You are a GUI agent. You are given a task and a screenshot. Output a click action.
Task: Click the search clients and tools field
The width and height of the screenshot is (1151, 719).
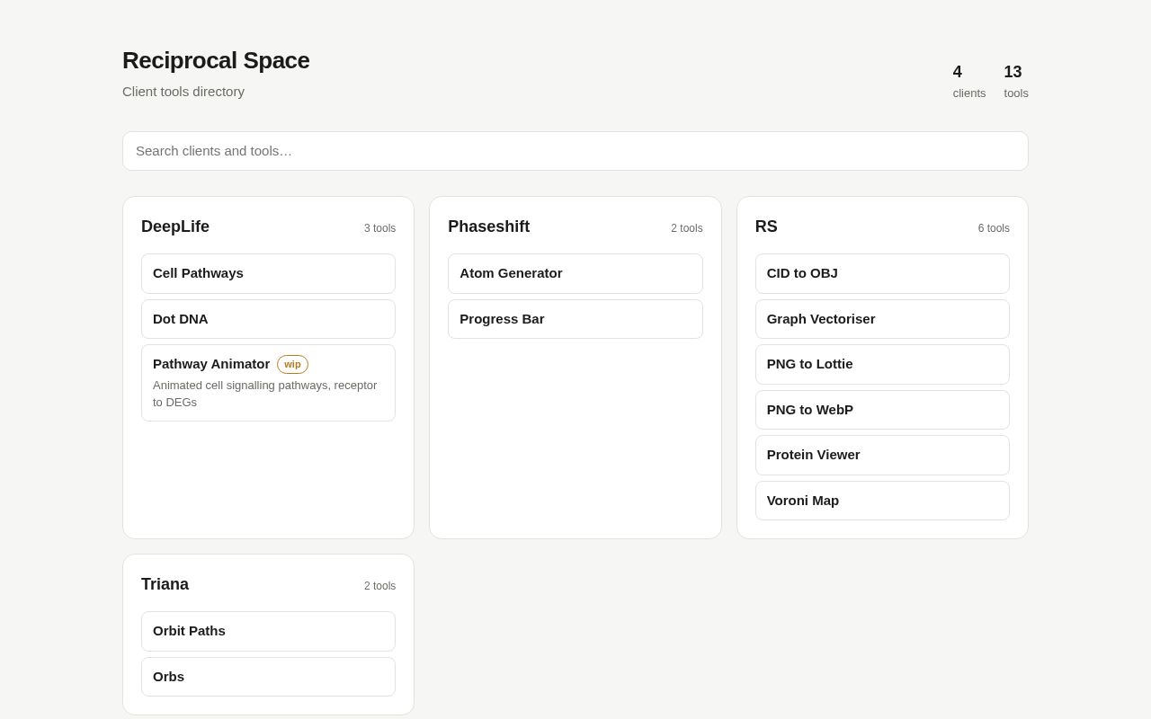[x=575, y=151]
